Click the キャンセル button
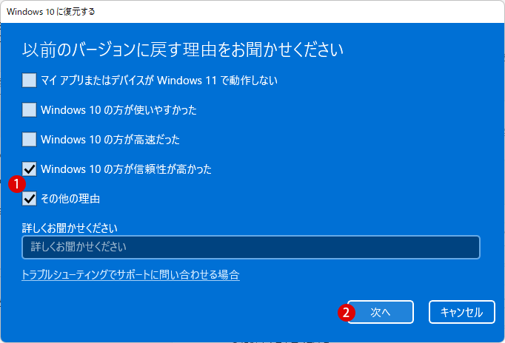Viewport: 505px width, 343px height. (461, 312)
